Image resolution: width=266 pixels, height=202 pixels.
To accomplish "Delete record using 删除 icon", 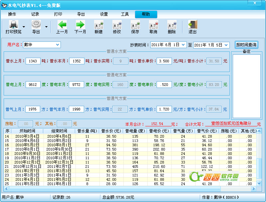I will tap(172, 25).
